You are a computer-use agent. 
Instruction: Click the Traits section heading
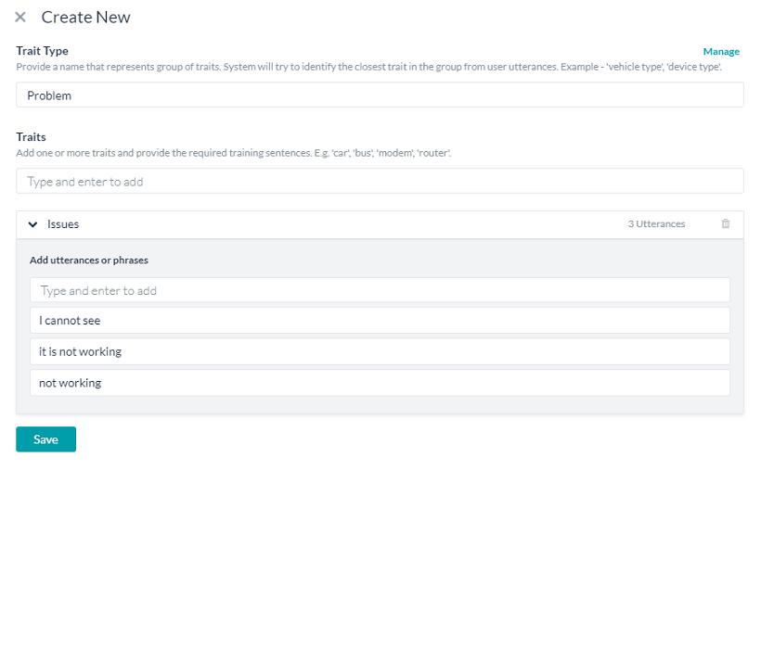click(31, 136)
